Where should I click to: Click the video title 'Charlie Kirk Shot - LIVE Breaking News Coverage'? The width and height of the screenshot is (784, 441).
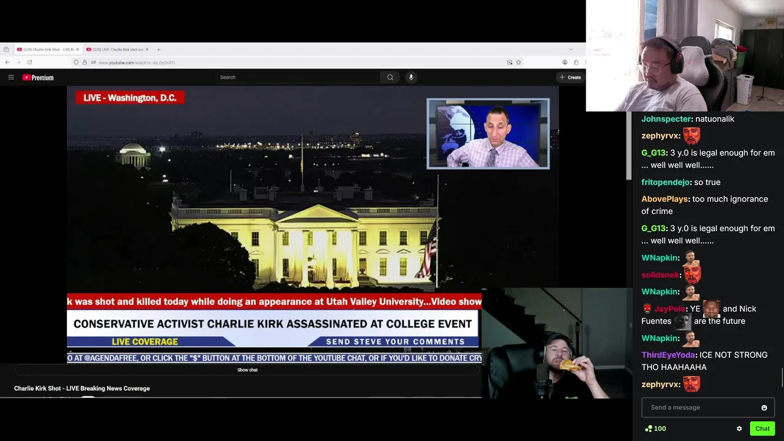coord(82,388)
